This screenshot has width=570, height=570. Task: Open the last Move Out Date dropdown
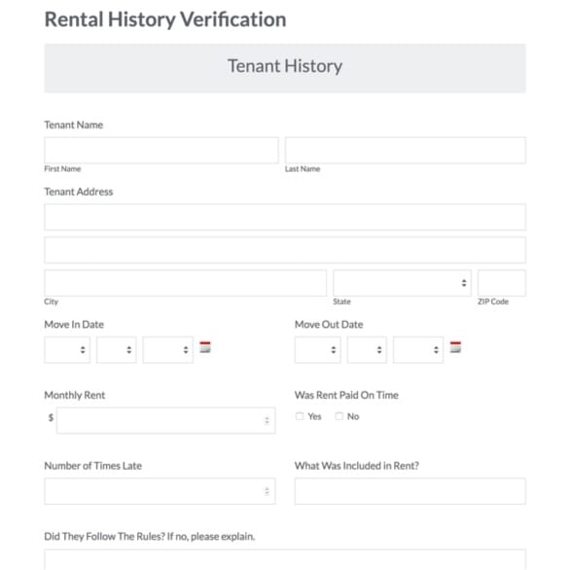(x=418, y=350)
